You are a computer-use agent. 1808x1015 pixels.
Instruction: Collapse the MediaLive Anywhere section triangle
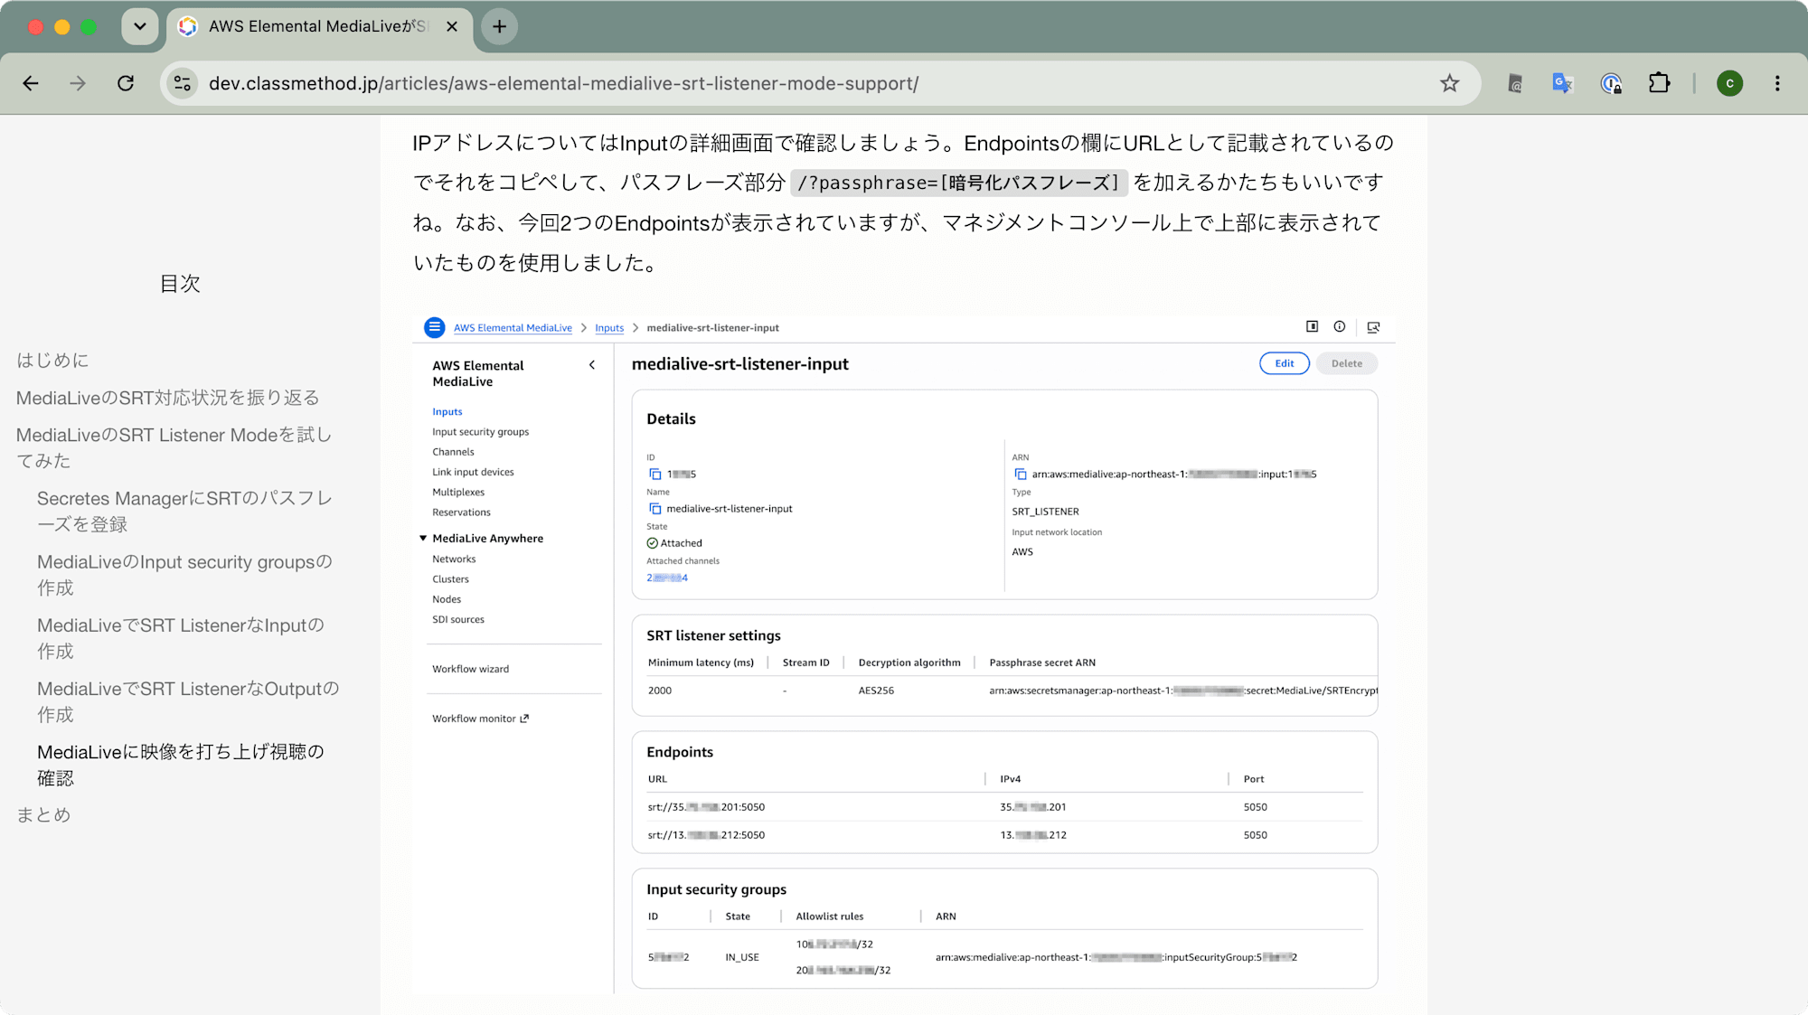[422, 539]
